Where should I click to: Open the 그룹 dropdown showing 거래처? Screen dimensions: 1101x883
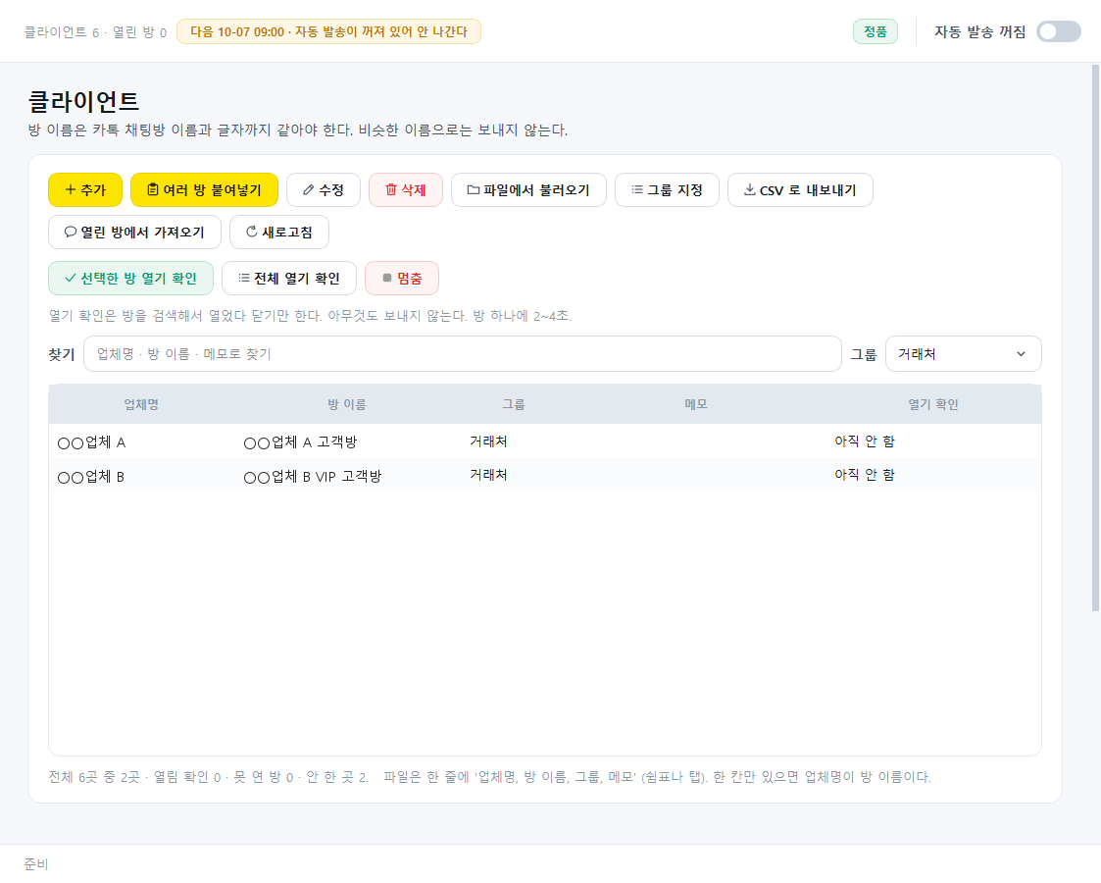(x=964, y=354)
